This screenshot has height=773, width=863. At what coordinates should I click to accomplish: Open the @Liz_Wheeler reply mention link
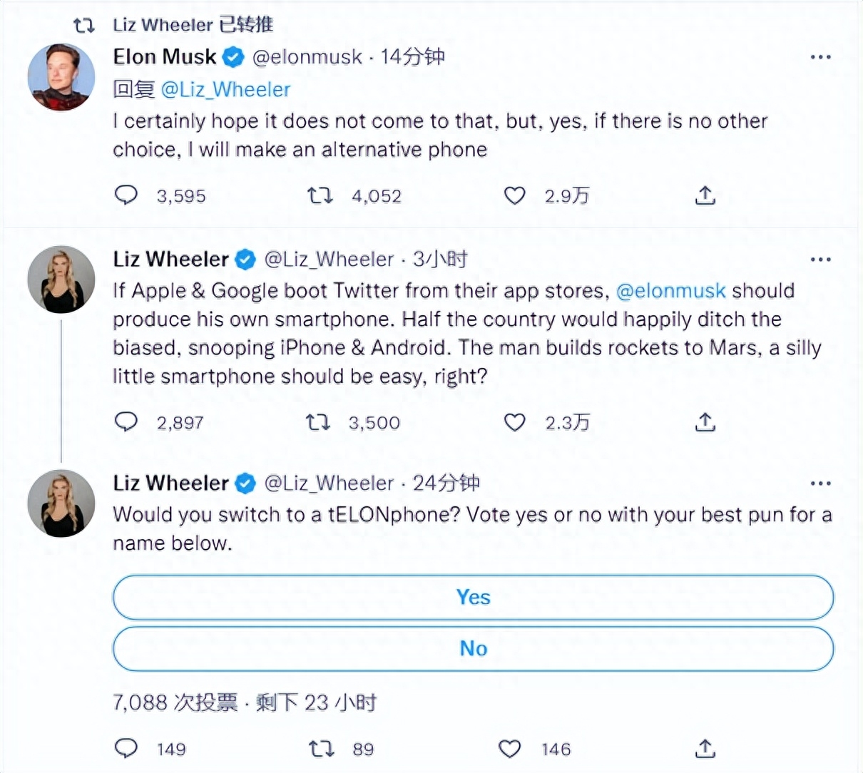click(x=225, y=90)
